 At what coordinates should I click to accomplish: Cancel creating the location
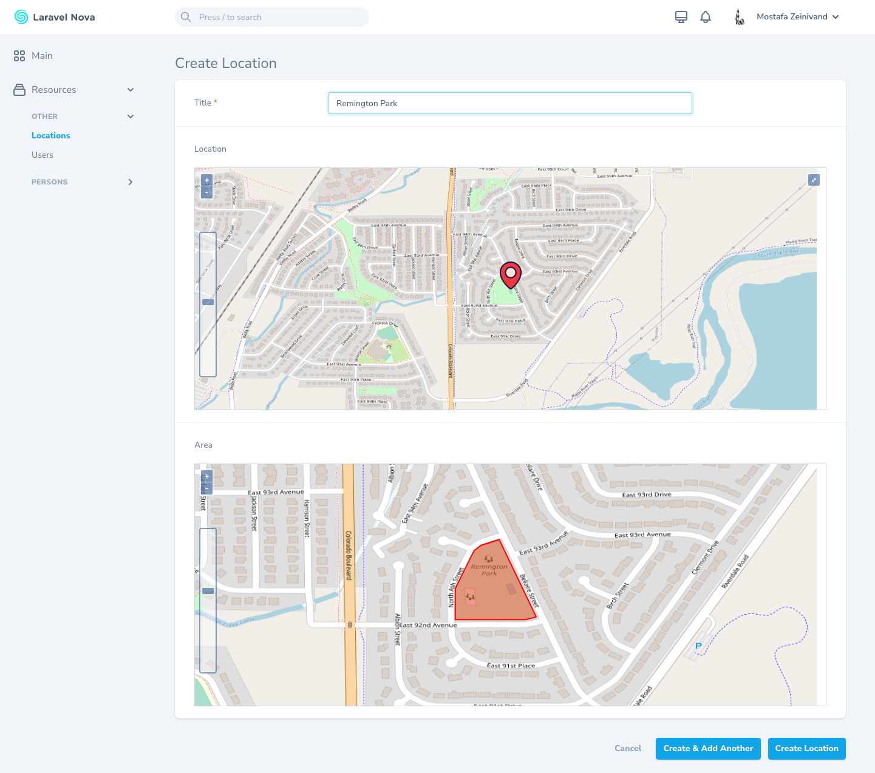[628, 749]
